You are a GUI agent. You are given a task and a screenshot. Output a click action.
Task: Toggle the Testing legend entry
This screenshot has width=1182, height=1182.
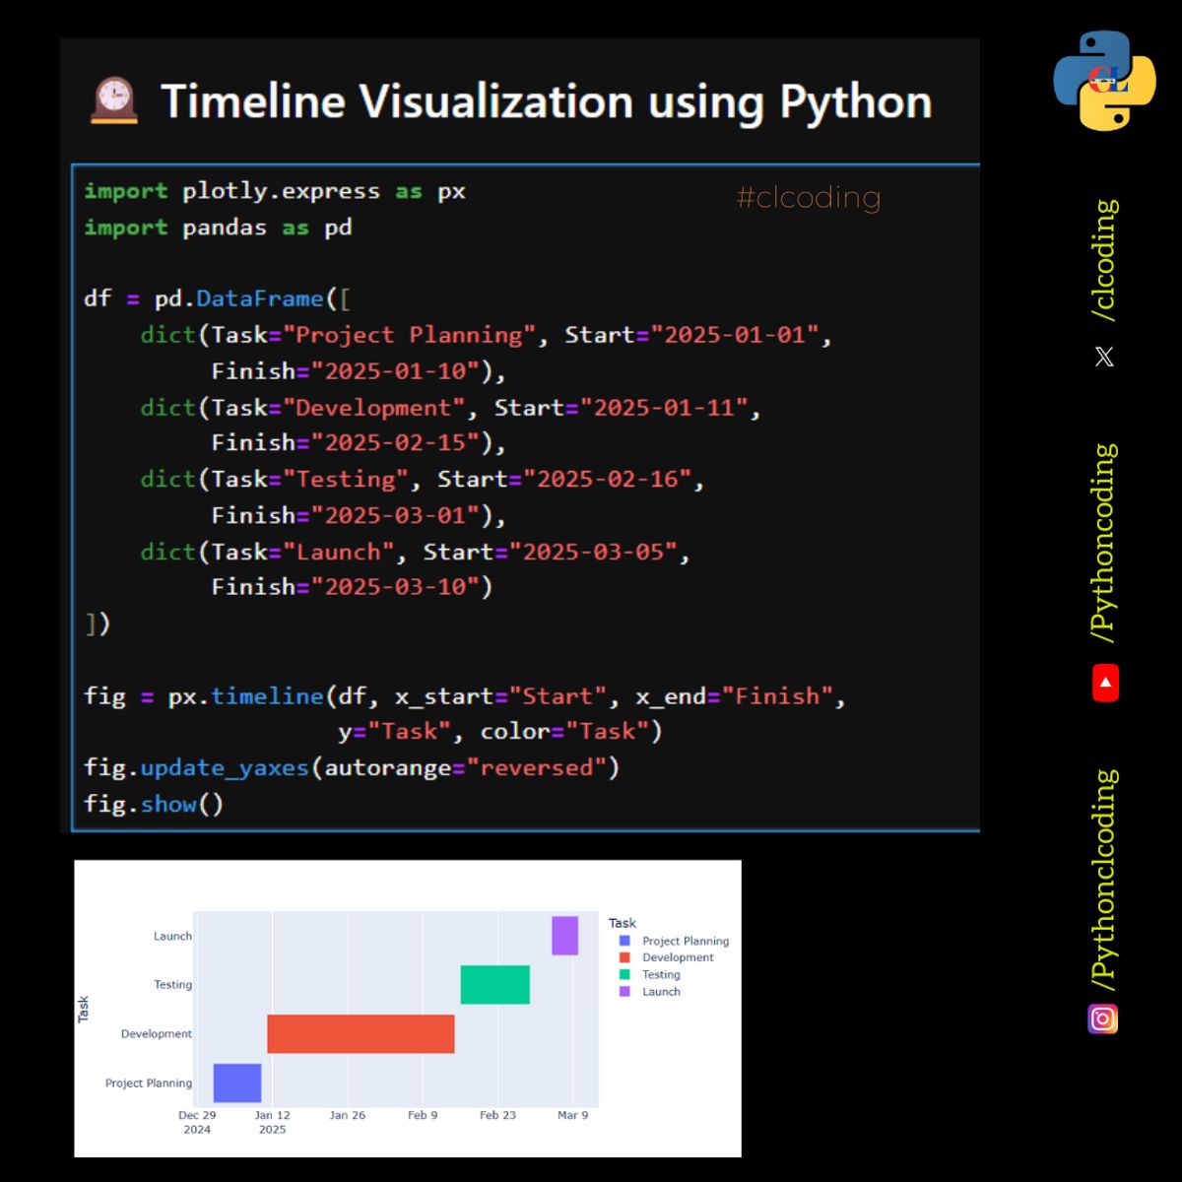[660, 974]
